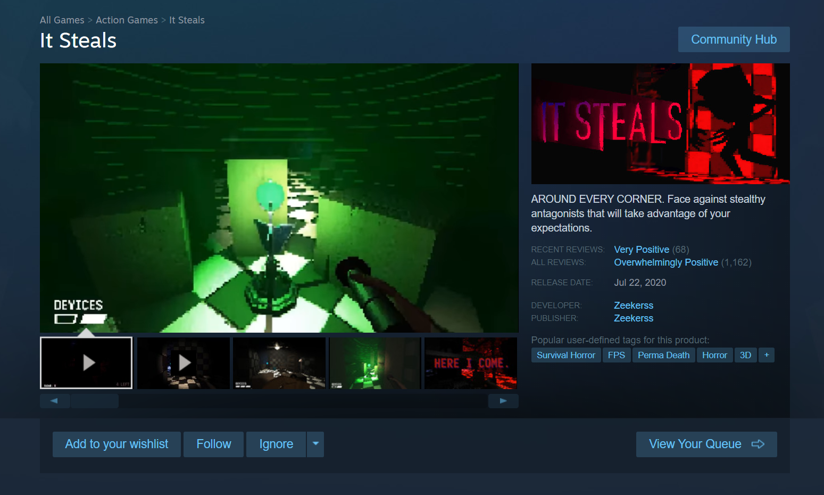824x495 pixels.
Task: Select the 'HERE I COME' screenshot thumbnail
Action: 471,363
